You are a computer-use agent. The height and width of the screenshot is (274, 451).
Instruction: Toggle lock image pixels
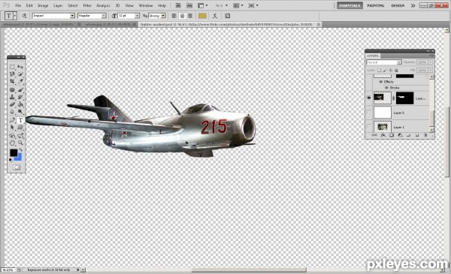(x=385, y=70)
